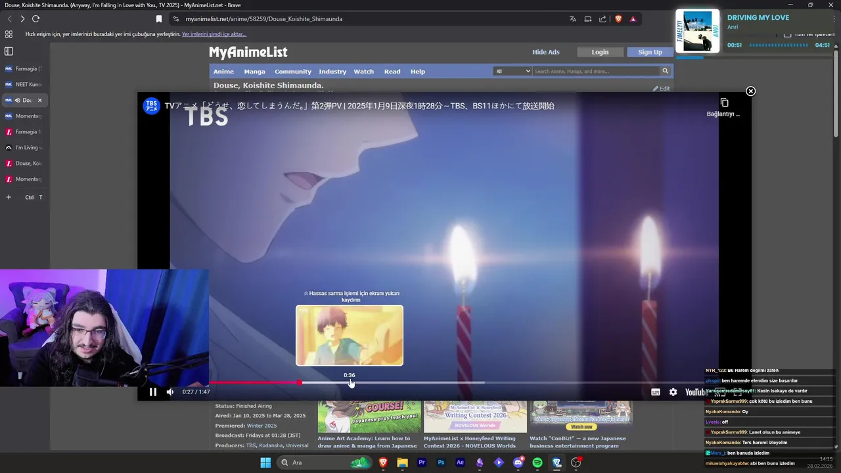Open the Community menu
The height and width of the screenshot is (473, 841).
click(x=293, y=71)
